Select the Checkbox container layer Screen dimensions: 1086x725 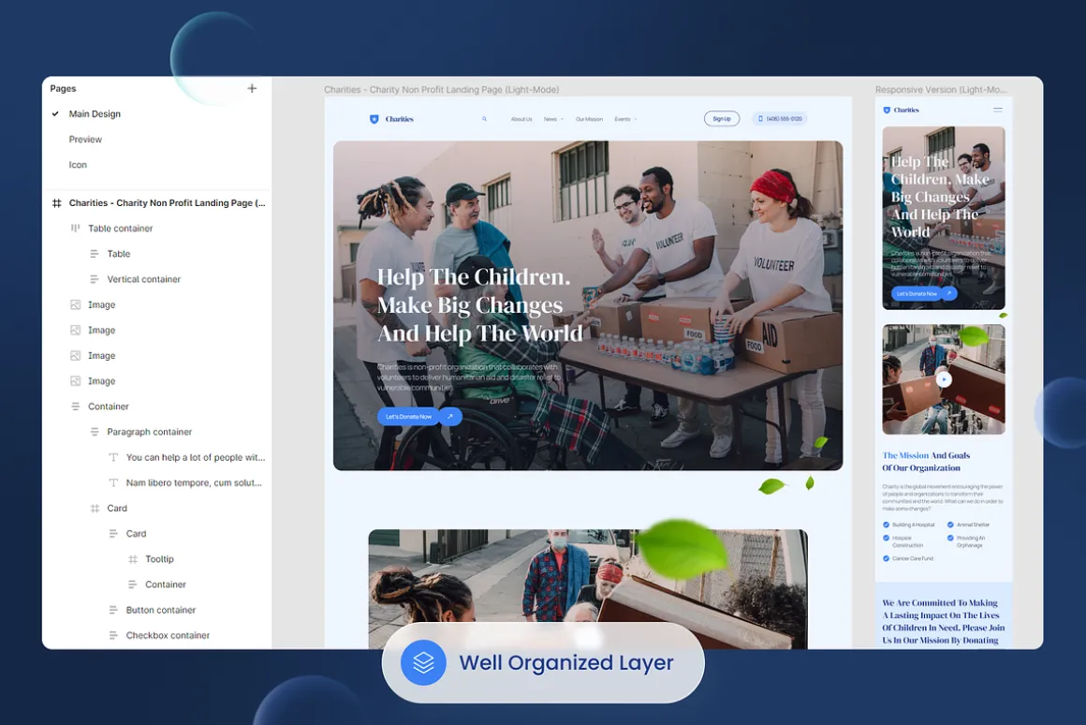pyautogui.click(x=168, y=635)
